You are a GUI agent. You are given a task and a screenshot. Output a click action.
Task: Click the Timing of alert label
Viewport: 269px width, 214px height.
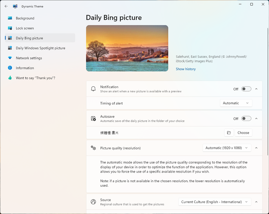click(111, 103)
